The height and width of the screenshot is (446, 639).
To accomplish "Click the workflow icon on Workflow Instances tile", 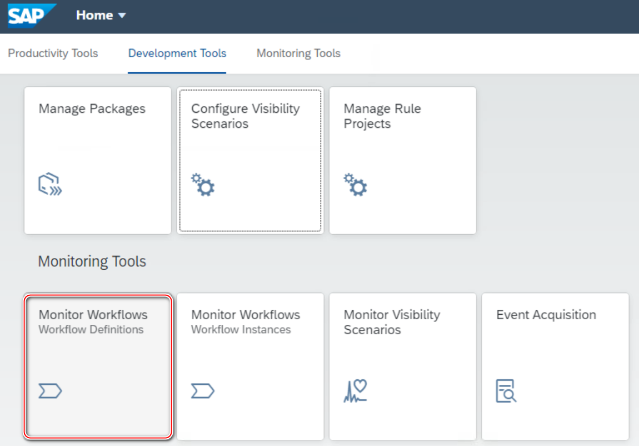I will pyautogui.click(x=202, y=390).
